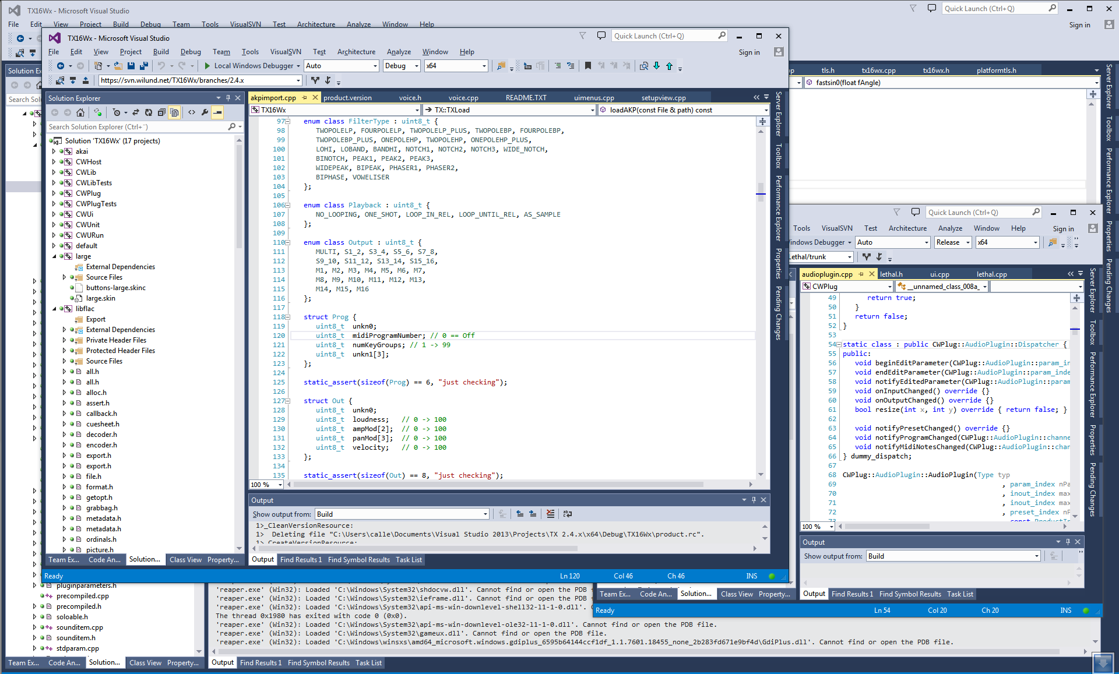Viewport: 1119px width, 674px height.
Task: Open Class View tab below Solution Explorer
Action: pos(185,560)
